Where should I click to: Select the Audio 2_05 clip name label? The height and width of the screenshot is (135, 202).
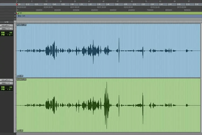coord(22,80)
